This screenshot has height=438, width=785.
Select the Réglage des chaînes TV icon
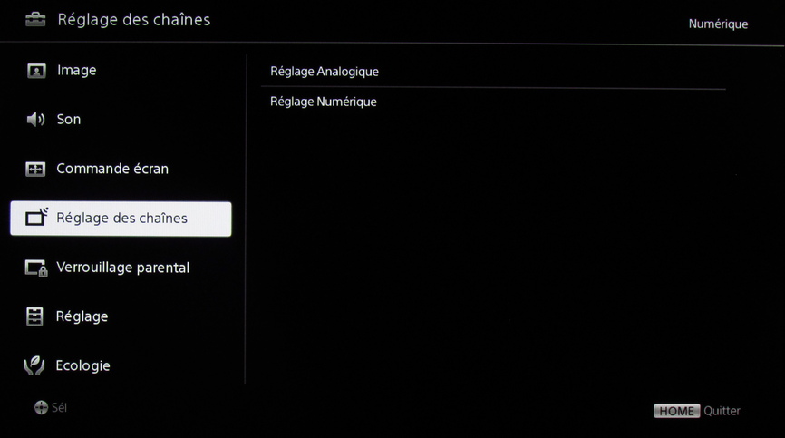(36, 218)
